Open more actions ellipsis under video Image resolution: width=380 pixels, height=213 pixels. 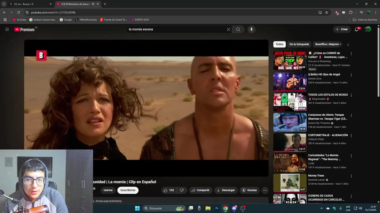pyautogui.click(x=265, y=190)
